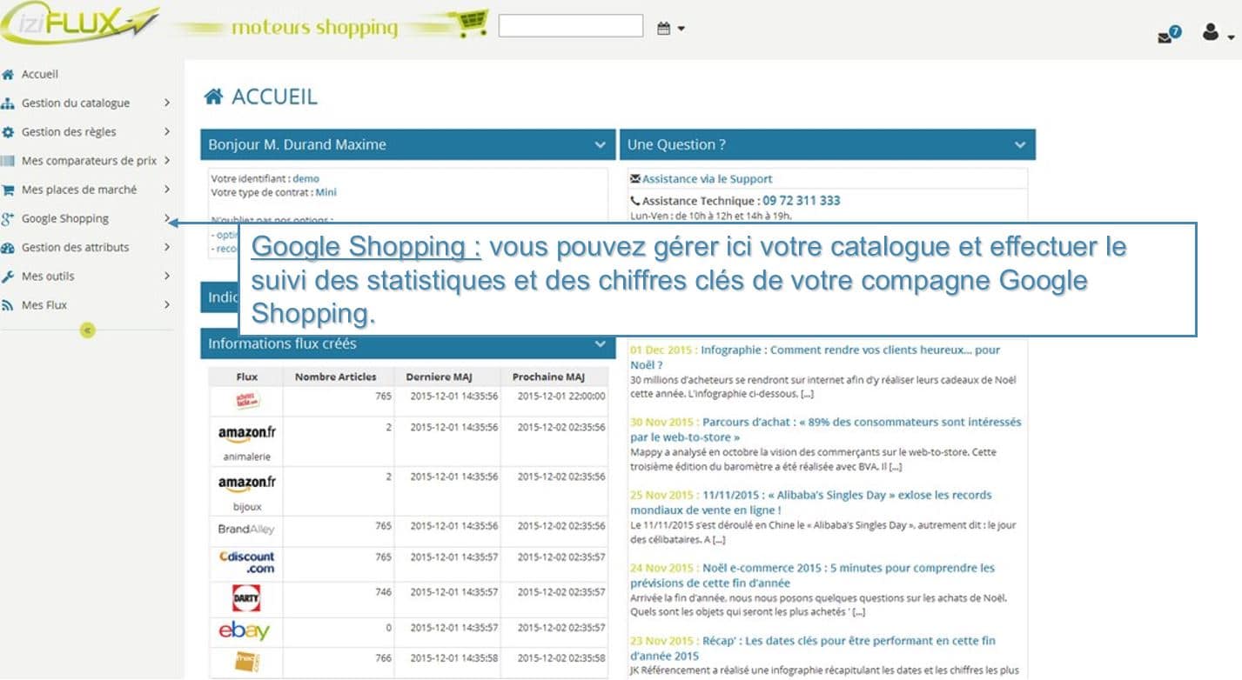Expand the Gestion des attributs submenu arrow
Screen dimensions: 1242x680
(x=166, y=248)
